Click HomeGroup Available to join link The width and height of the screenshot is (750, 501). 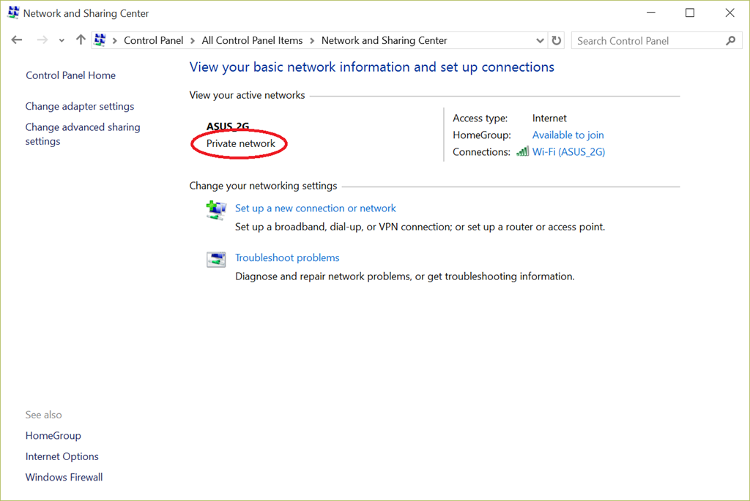[568, 135]
